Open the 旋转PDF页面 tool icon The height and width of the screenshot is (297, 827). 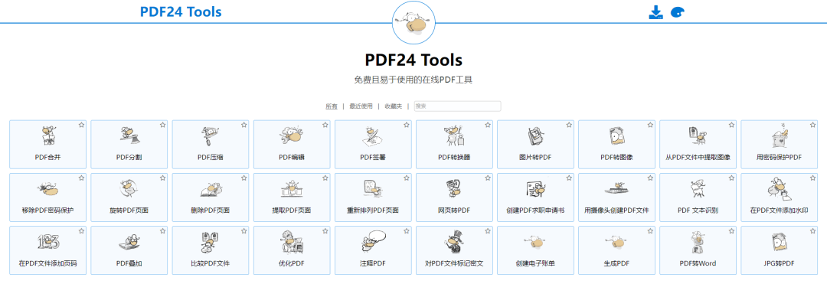(129, 189)
